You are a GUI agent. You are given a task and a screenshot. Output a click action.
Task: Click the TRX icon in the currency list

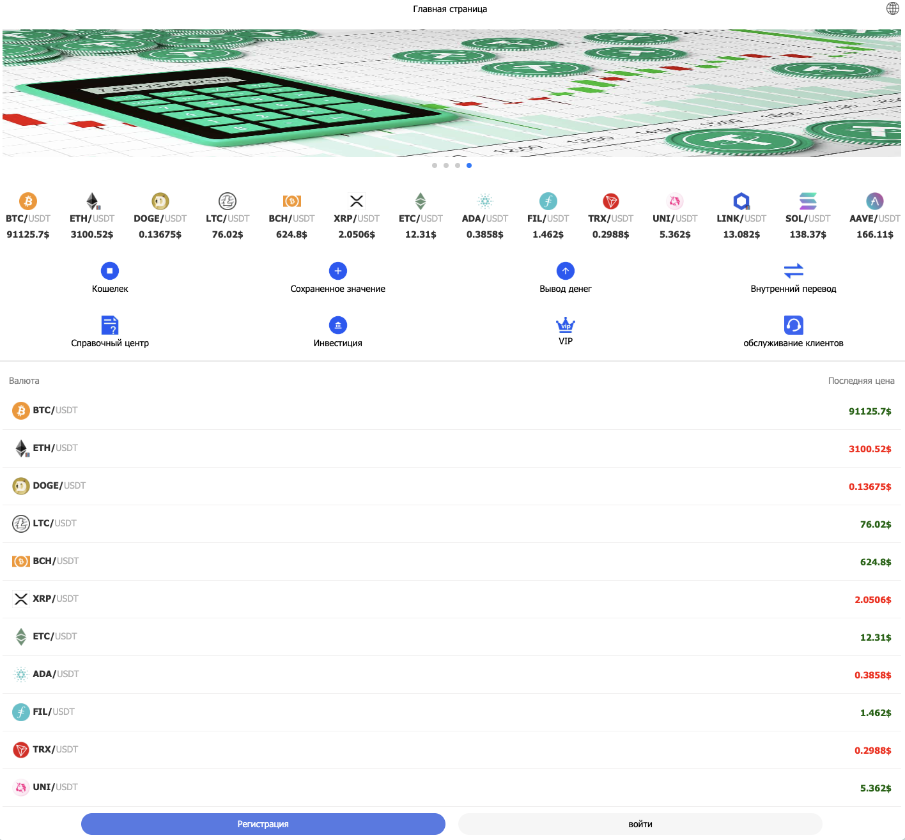coord(21,750)
